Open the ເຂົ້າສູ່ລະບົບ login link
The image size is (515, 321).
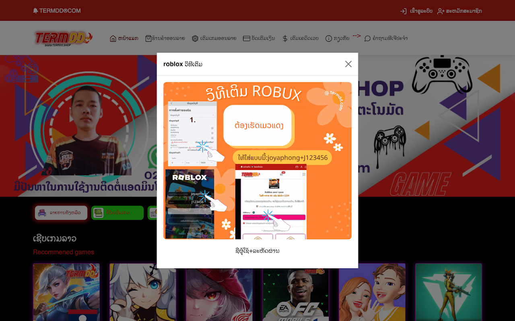(416, 11)
